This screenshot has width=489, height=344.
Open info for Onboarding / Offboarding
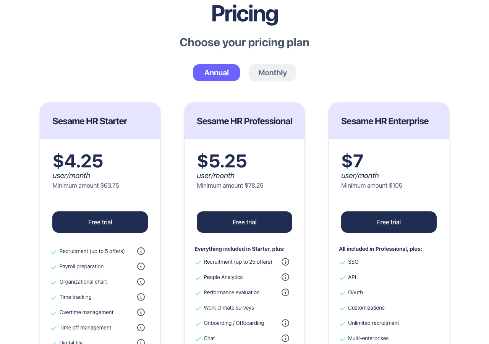285,323
